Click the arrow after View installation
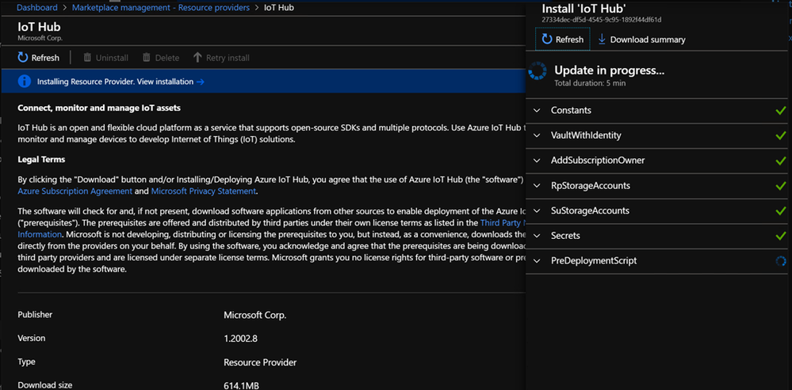 (x=200, y=81)
